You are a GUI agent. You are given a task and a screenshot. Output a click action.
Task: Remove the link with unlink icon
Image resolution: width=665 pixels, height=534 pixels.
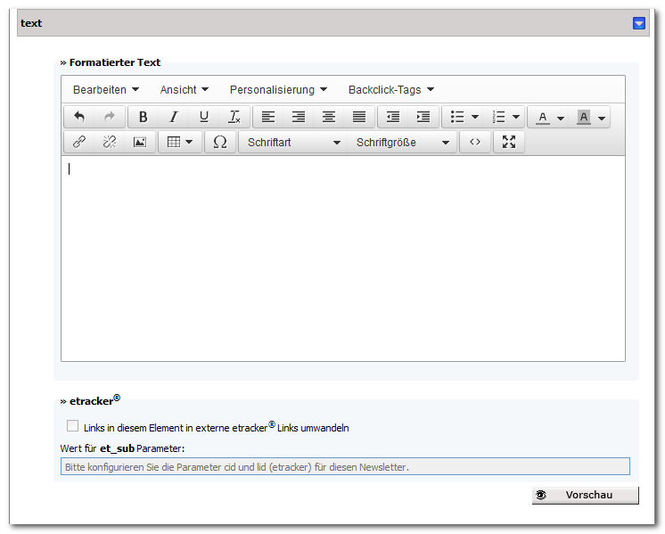point(110,142)
